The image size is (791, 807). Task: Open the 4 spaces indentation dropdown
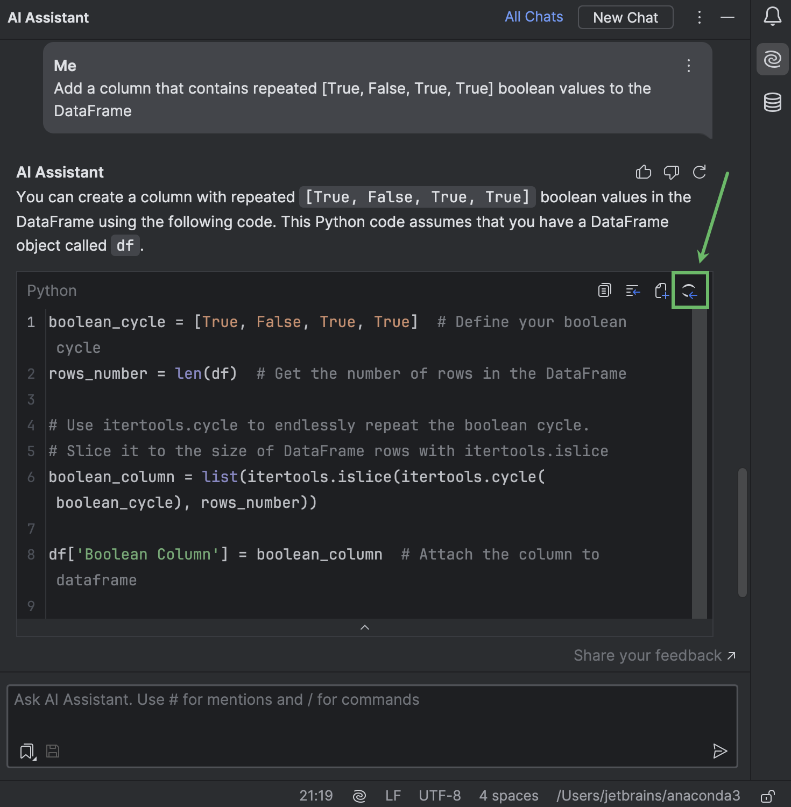tap(508, 795)
